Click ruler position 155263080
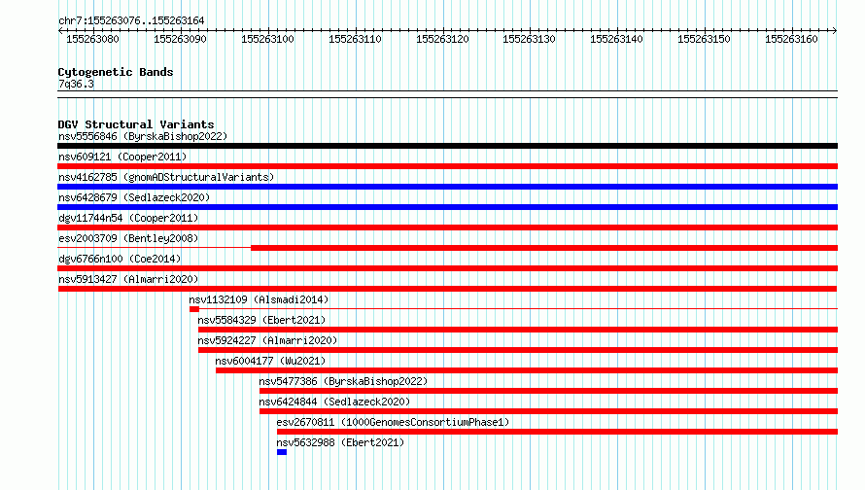The height and width of the screenshot is (490, 865). 92,39
